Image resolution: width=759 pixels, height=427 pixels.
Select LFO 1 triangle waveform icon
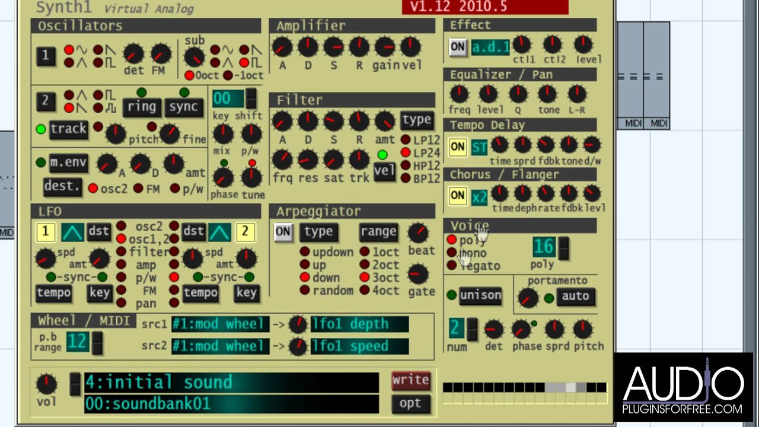click(x=72, y=232)
